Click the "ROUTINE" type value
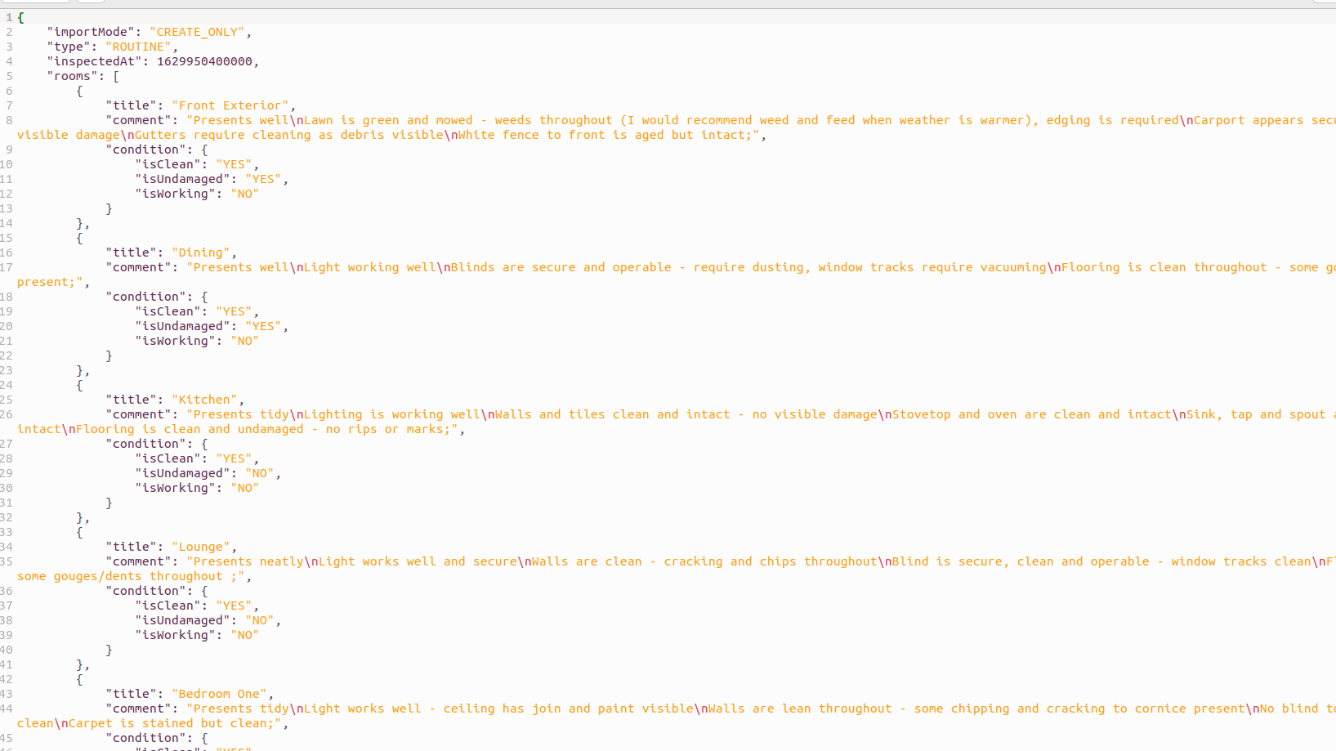Image resolution: width=1336 pixels, height=751 pixels. [138, 47]
